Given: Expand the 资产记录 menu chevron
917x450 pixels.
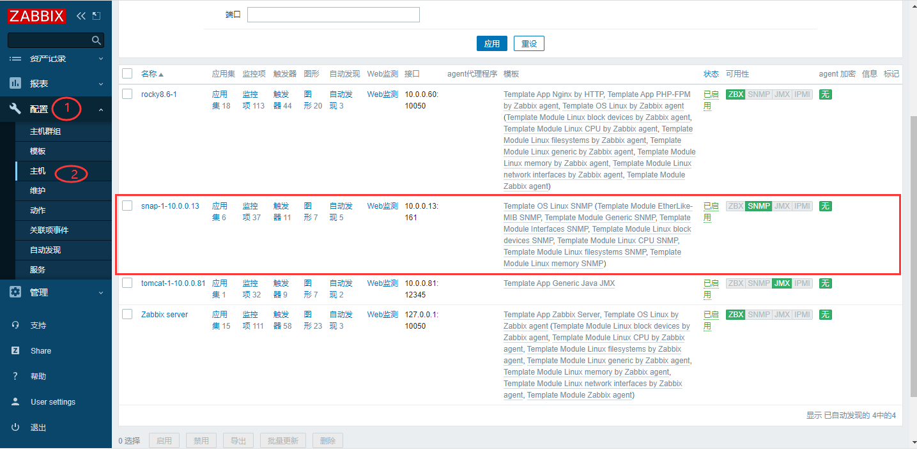Looking at the screenshot, I should click(x=100, y=58).
